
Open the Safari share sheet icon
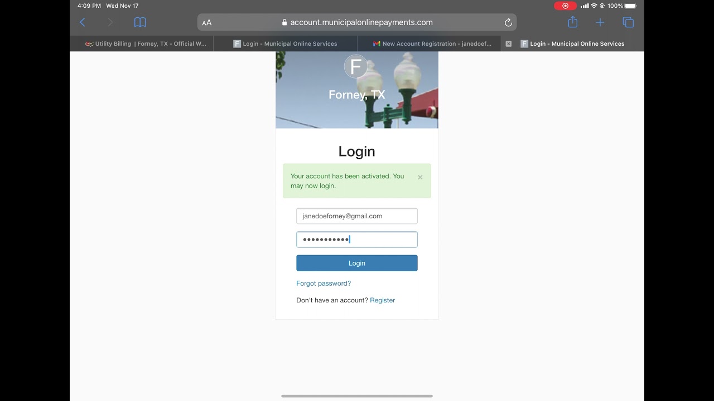coord(572,22)
